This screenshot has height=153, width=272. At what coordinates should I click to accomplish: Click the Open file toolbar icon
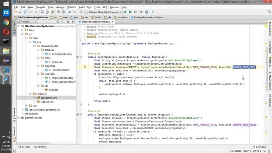(15, 12)
